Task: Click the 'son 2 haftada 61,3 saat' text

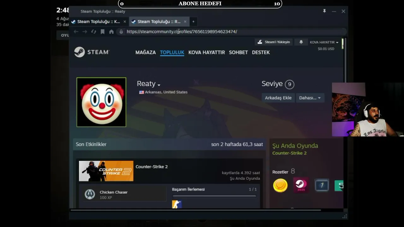Action: click(x=237, y=144)
